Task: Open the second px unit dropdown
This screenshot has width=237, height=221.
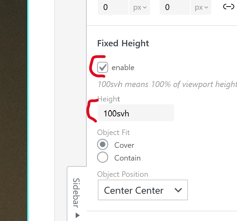Action: (x=201, y=7)
